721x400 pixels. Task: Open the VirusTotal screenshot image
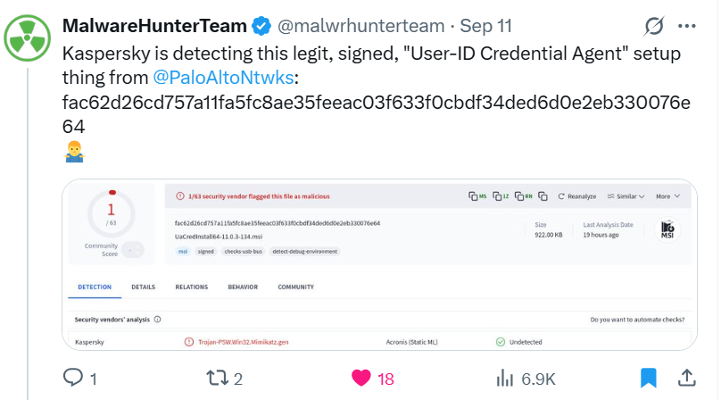tap(379, 264)
